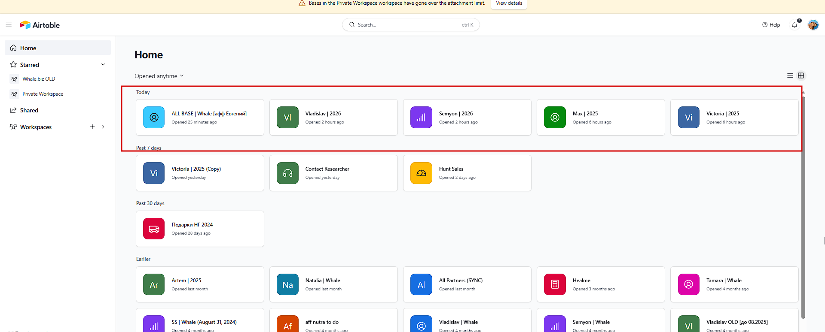825x332 pixels.
Task: Open the Victoria | 2025 base
Action: [x=734, y=118]
